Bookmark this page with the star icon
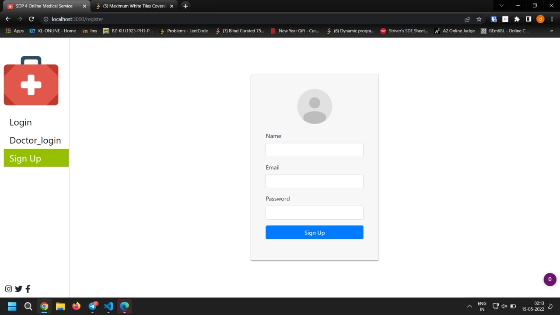 (479, 19)
